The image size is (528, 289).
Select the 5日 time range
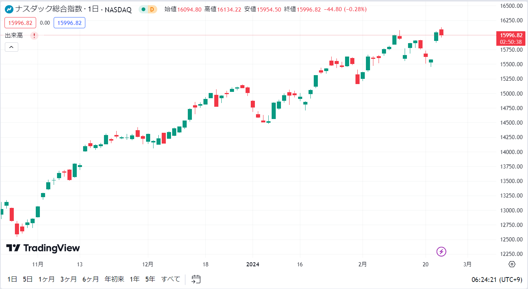coord(28,279)
